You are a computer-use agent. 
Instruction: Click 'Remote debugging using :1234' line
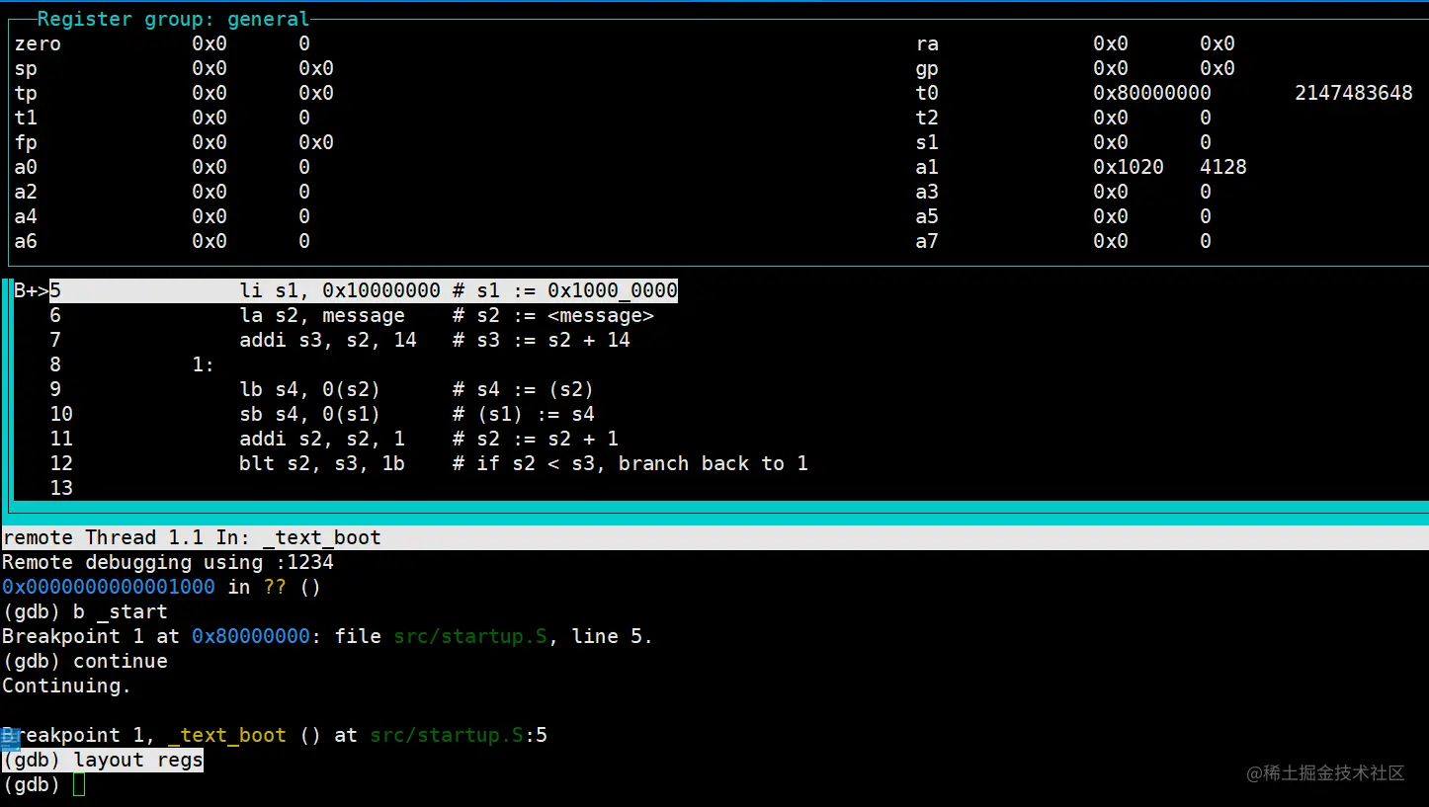pos(168,562)
